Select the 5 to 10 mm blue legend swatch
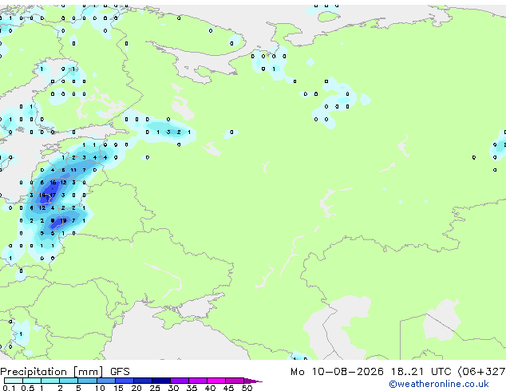The height and width of the screenshot is (391, 506). 88,381
